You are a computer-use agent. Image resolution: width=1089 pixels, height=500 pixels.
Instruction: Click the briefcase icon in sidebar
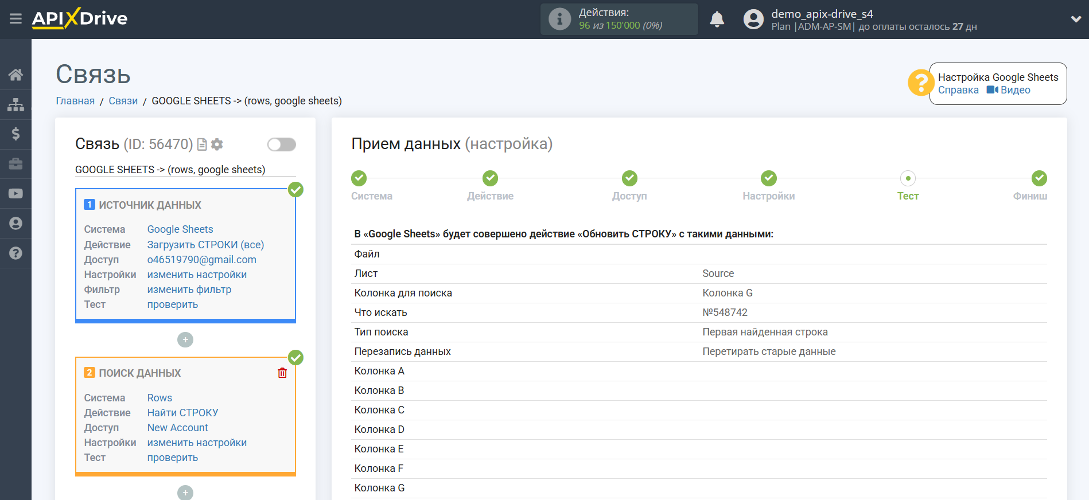click(15, 164)
